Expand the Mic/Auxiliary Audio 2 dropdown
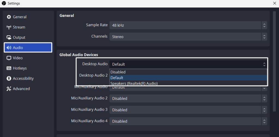 [x=188, y=98]
